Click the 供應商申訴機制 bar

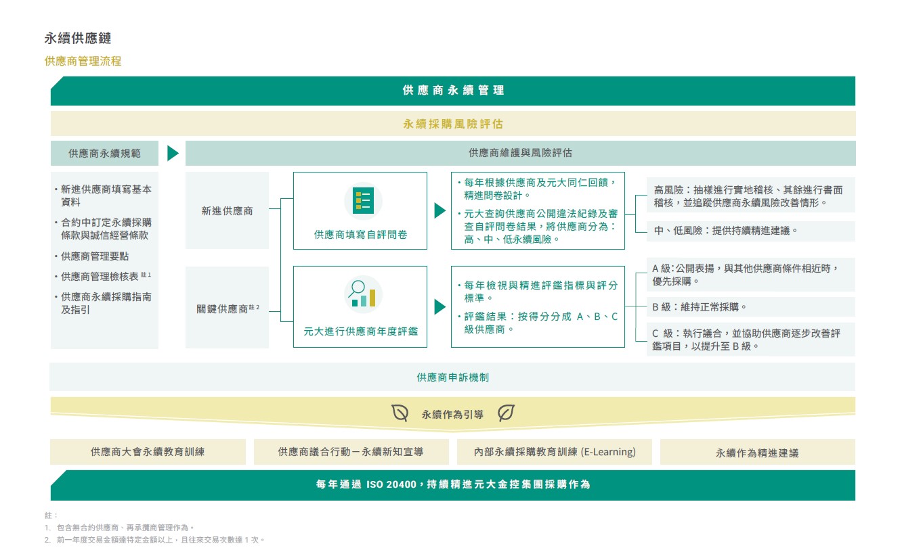click(452, 377)
